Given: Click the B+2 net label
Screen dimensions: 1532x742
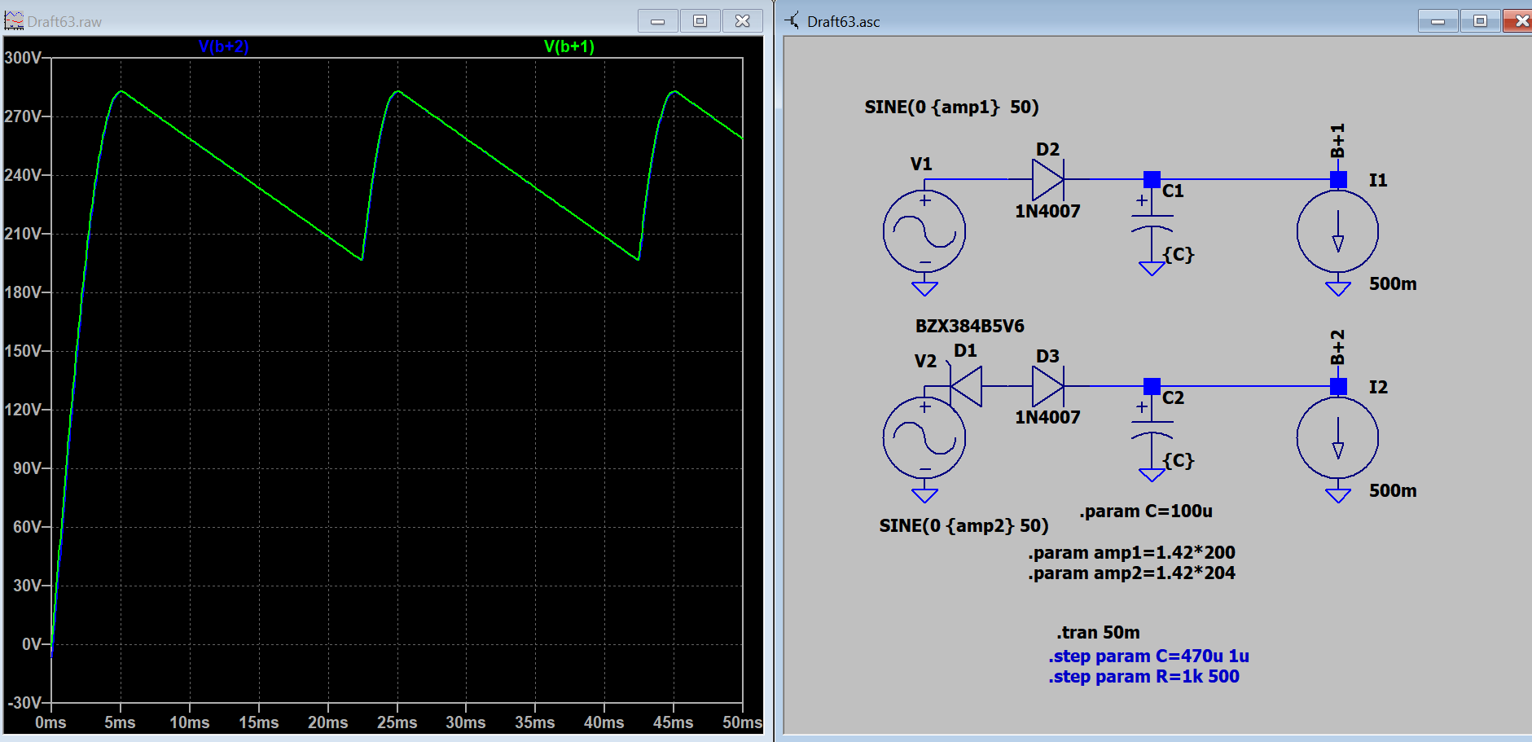Looking at the screenshot, I should 1337,347.
